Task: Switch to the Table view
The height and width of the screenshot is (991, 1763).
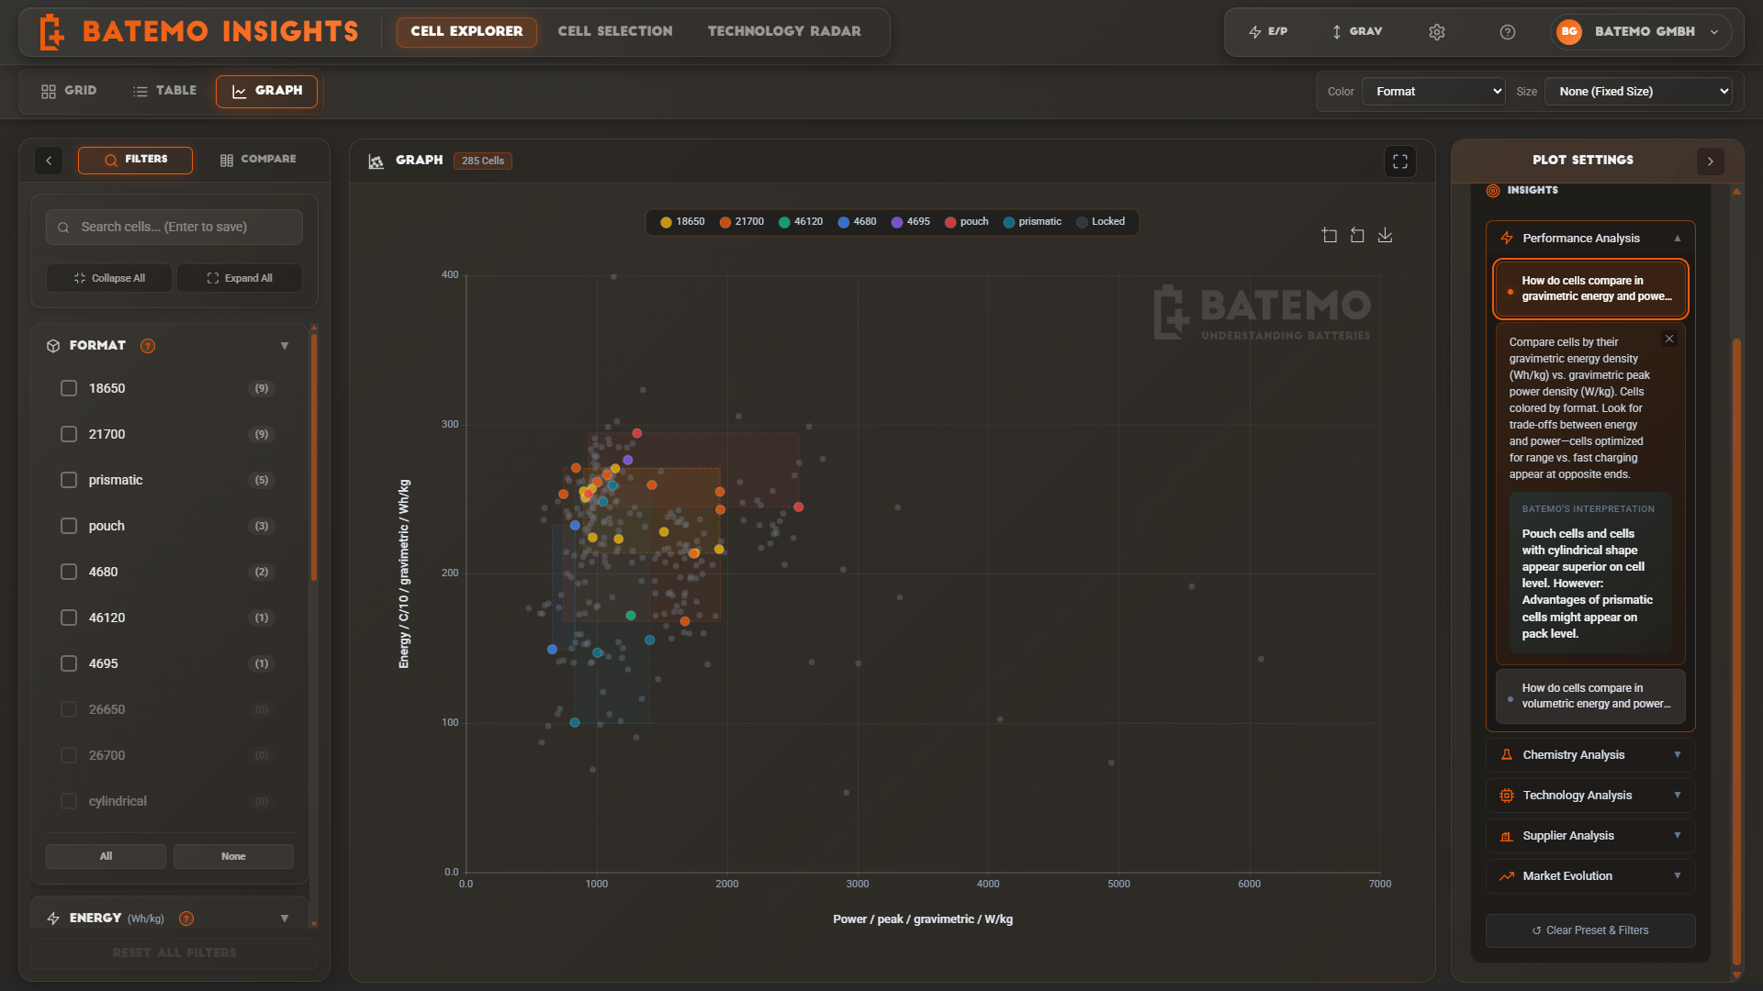Action: pyautogui.click(x=164, y=91)
